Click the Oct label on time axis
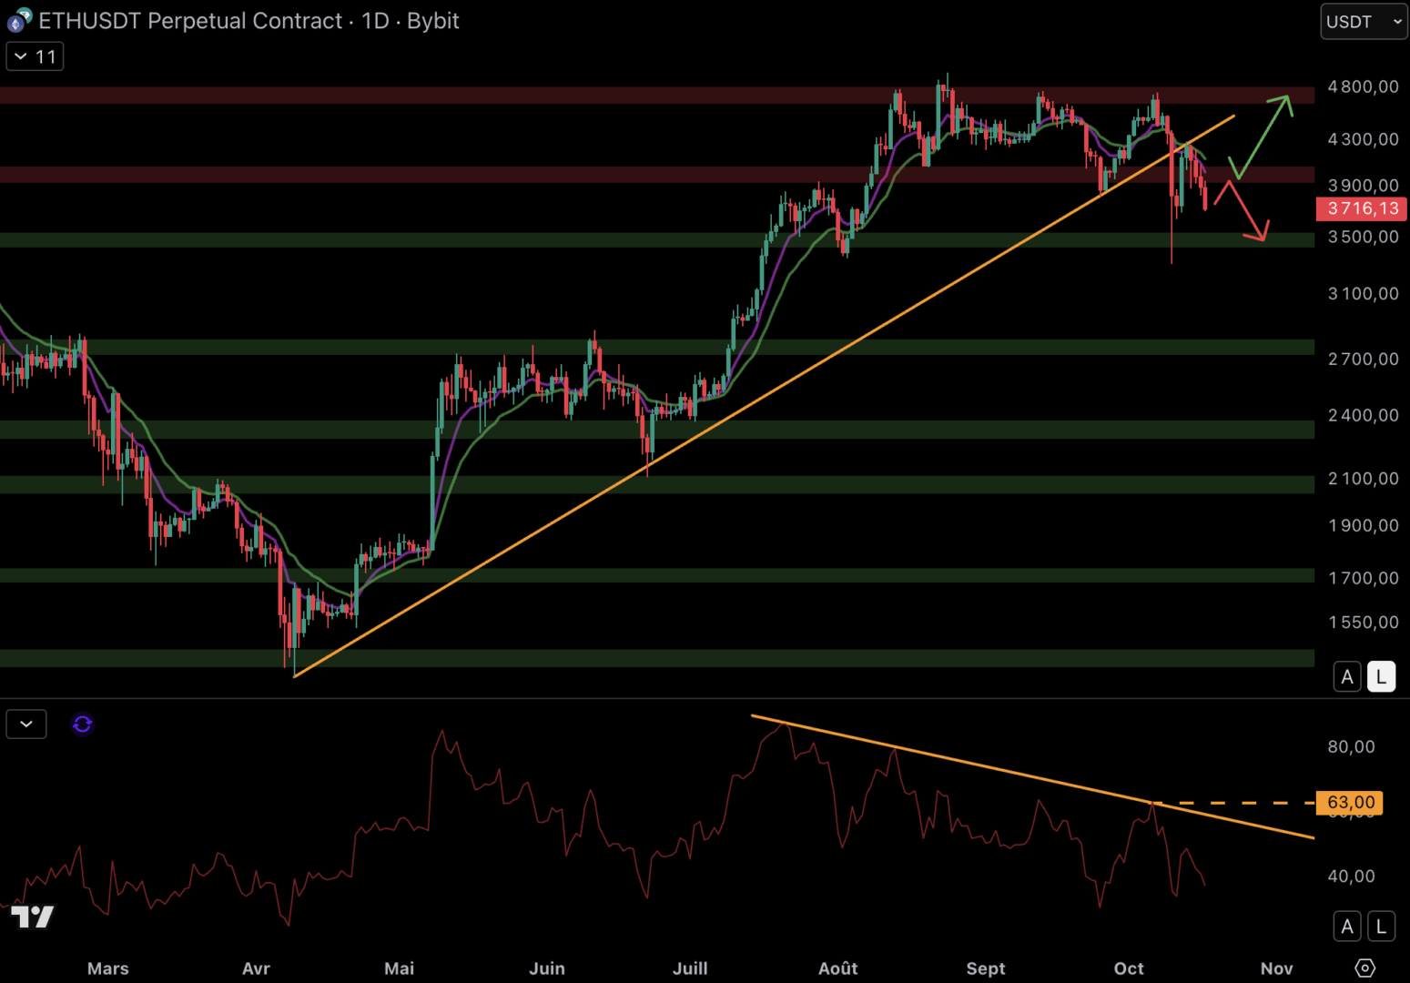This screenshot has height=983, width=1410. coord(1129,968)
